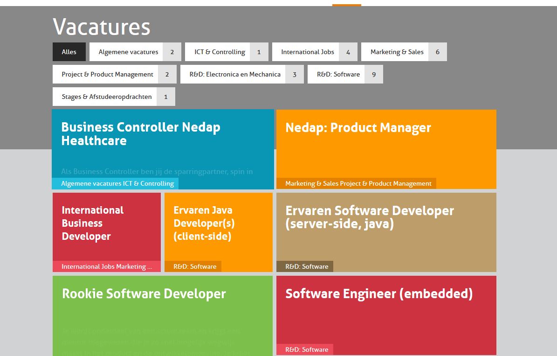Filter by Algemene vacatures
The image size is (557, 356).
point(135,52)
